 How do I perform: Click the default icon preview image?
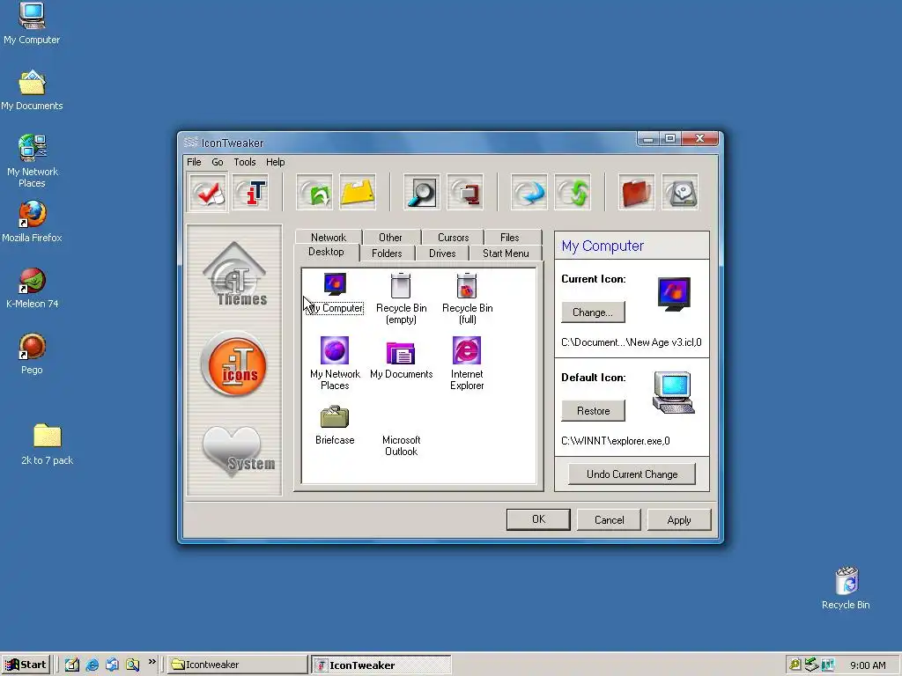674,393
